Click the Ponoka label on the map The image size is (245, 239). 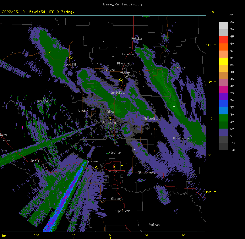click(x=136, y=39)
